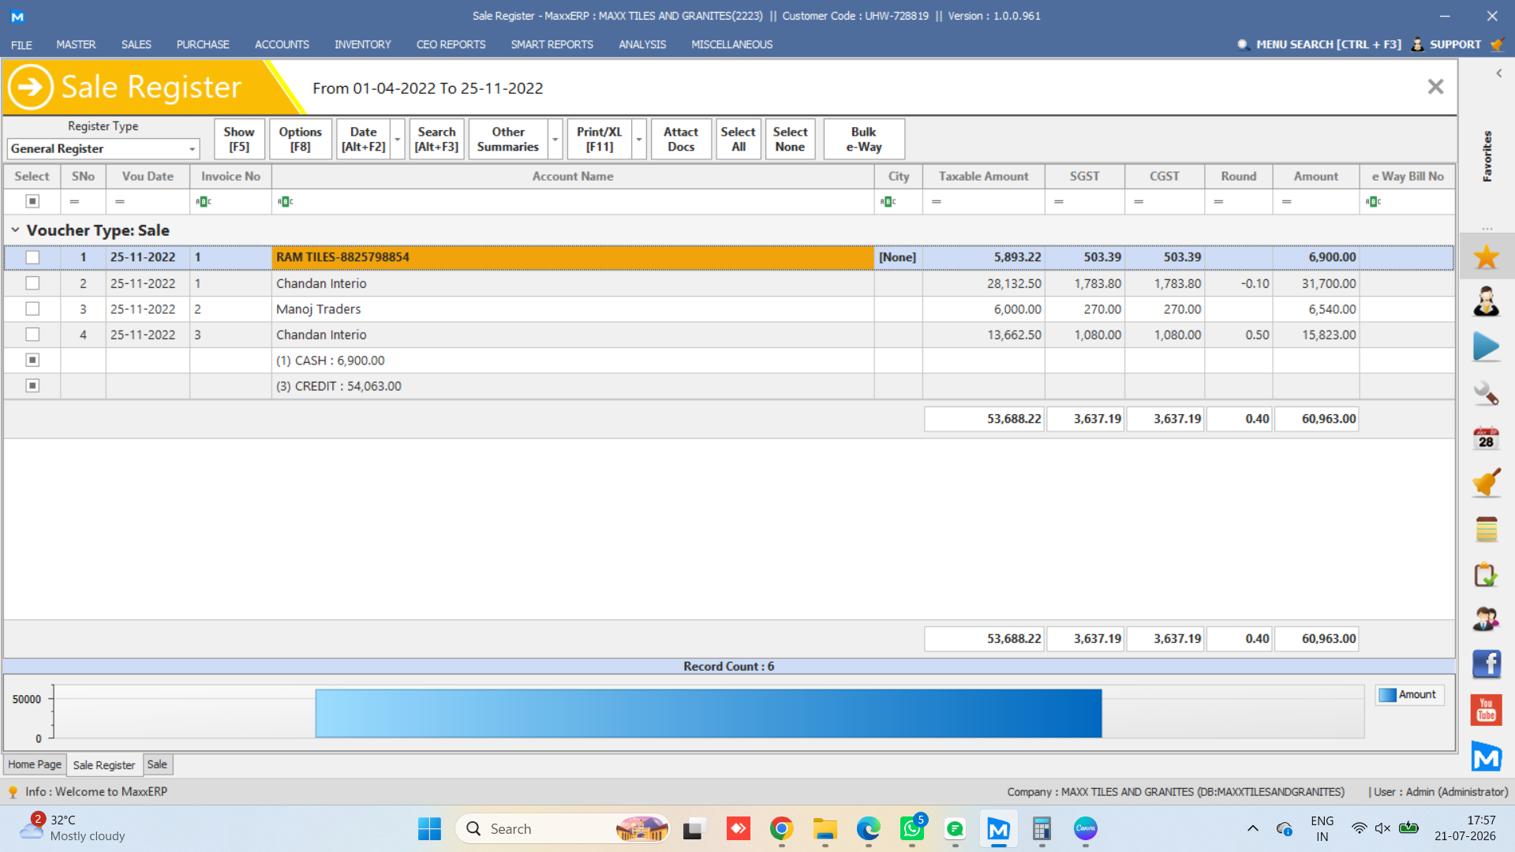Open the PURCHASE menu
The image size is (1515, 852).
[203, 44]
